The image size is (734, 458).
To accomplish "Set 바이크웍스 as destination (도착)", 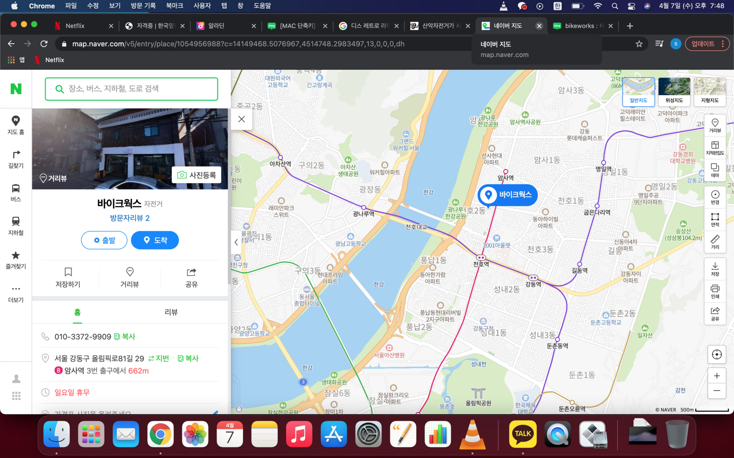I will pyautogui.click(x=155, y=240).
